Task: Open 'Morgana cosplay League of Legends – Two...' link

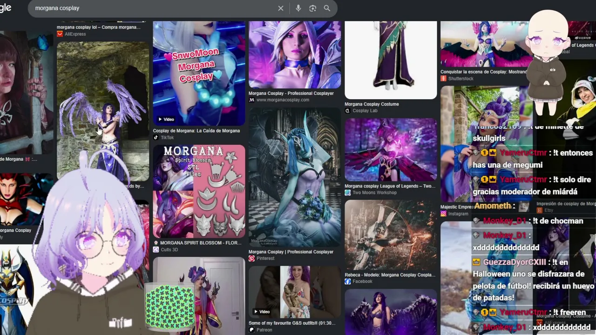Action: [390, 186]
